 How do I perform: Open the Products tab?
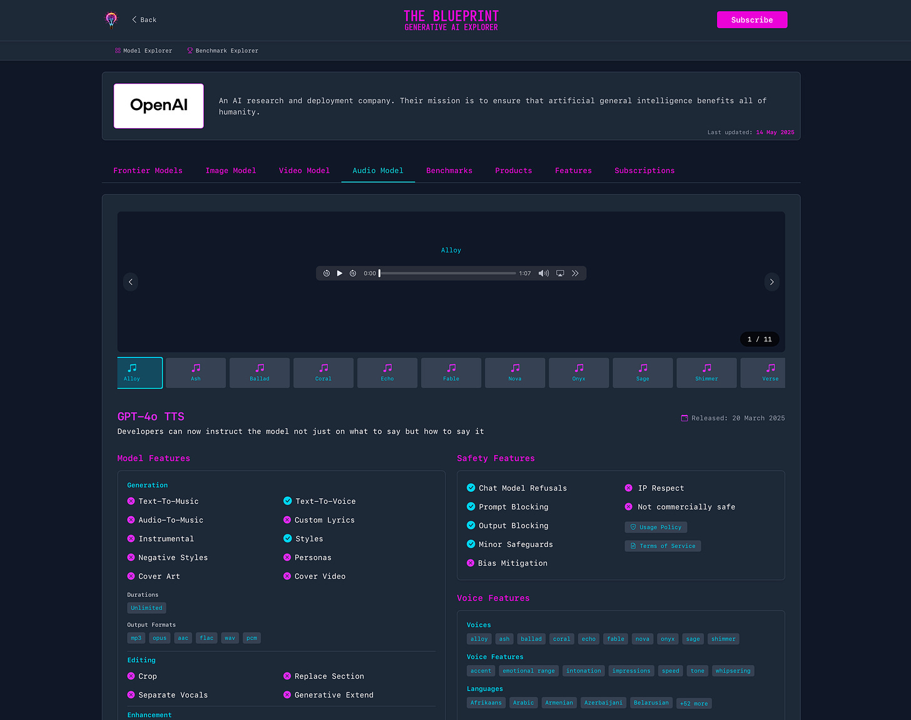point(514,171)
